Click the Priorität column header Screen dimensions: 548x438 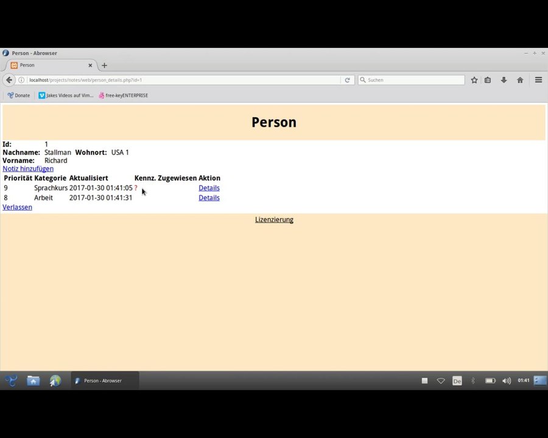18,178
